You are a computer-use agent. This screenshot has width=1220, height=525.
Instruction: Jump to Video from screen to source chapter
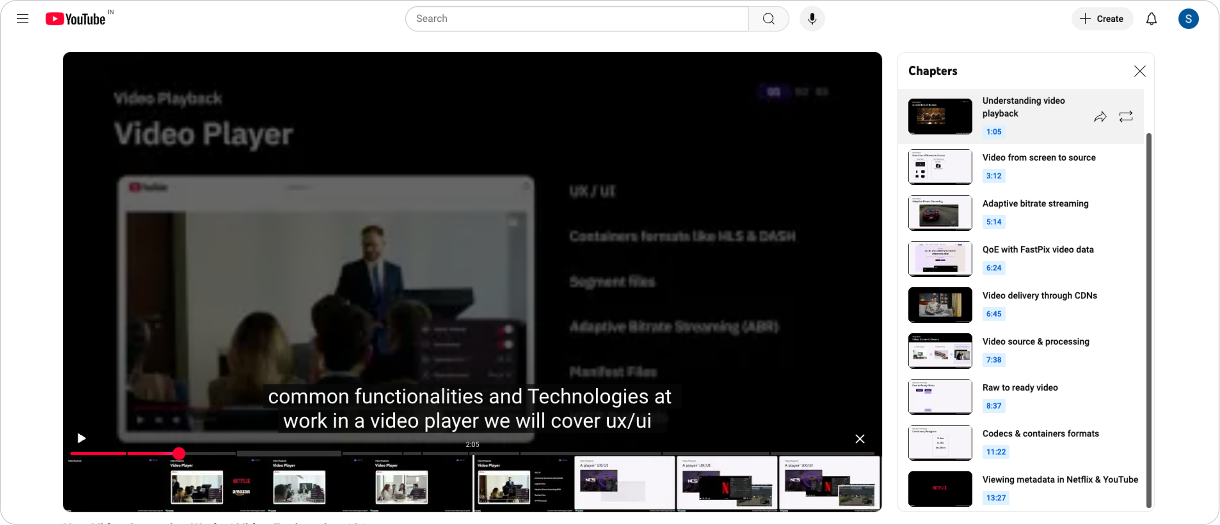tap(1021, 166)
